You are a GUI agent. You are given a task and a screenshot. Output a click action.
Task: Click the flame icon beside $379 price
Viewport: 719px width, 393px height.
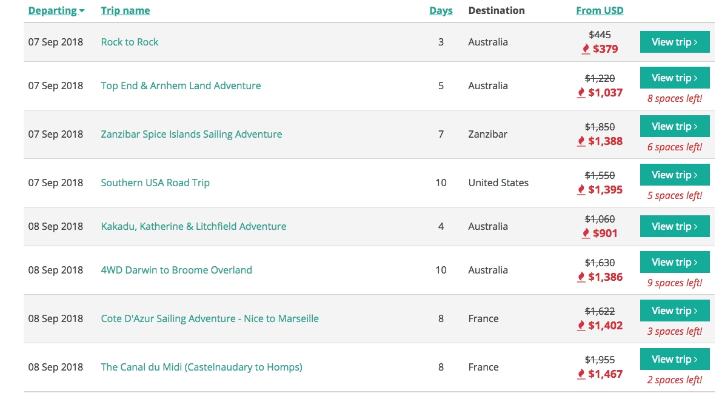pos(586,49)
